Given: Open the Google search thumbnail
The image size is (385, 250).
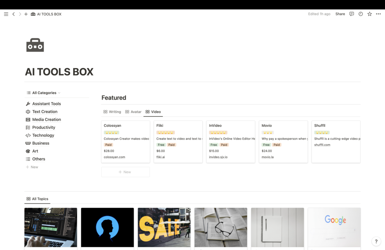Looking at the screenshot, I should pyautogui.click(x=334, y=227).
